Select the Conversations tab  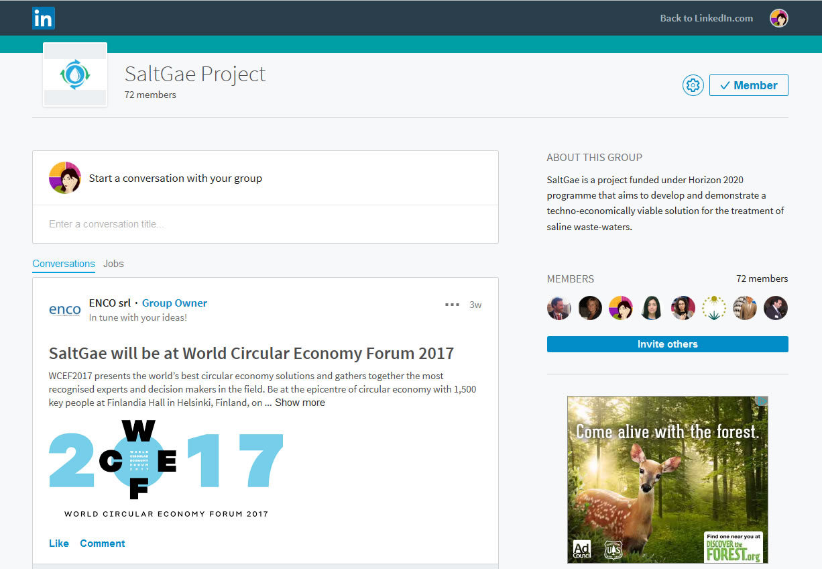click(x=64, y=264)
